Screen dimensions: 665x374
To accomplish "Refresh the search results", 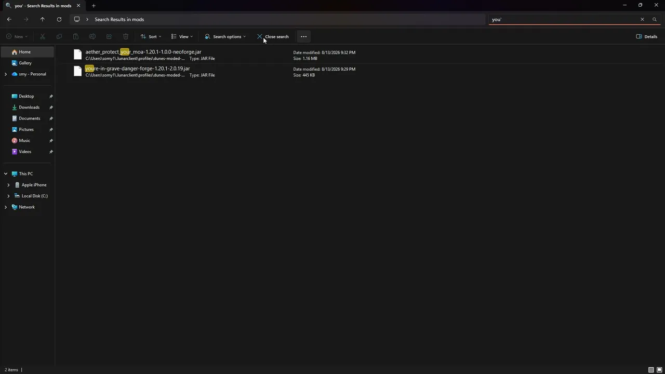I will [59, 19].
